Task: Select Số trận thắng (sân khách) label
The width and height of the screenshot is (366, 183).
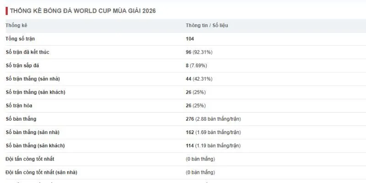Action: click(36, 92)
